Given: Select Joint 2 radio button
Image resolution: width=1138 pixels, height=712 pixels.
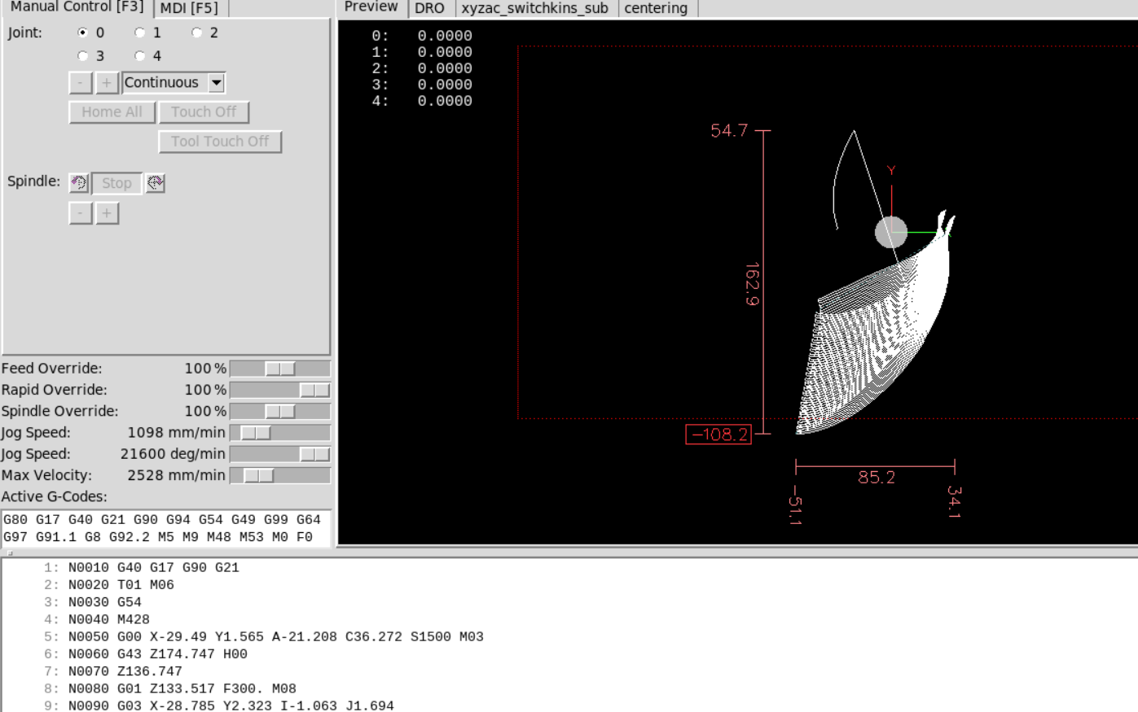Looking at the screenshot, I should [x=196, y=33].
